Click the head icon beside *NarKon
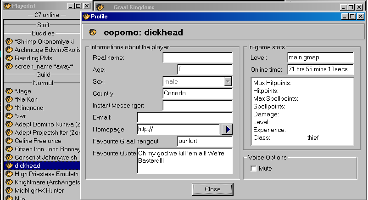Viewport: 368px width, 200px height. click(x=9, y=99)
